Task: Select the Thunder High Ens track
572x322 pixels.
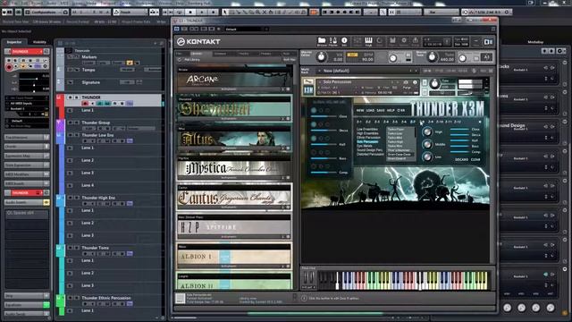Action: pos(98,198)
